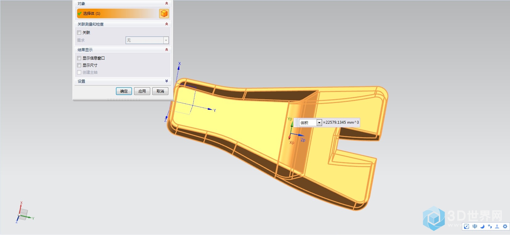Check 显示信息窗口 checkbox

click(79, 58)
